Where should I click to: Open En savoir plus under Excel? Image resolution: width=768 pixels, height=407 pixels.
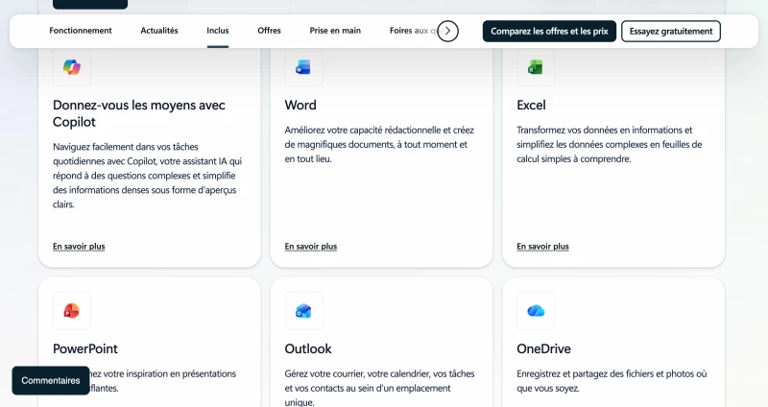(542, 247)
